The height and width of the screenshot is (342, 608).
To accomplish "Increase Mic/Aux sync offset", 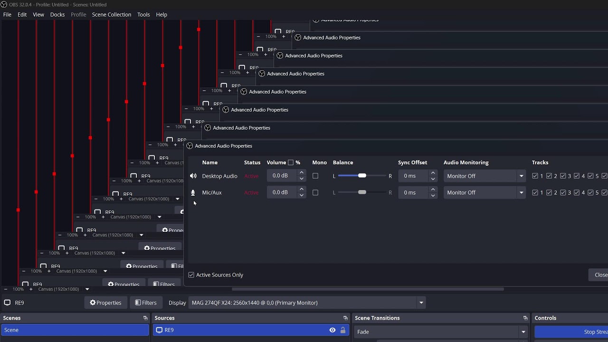I will pos(433,190).
